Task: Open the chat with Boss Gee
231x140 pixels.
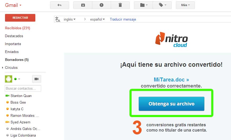Action: tap(18, 102)
